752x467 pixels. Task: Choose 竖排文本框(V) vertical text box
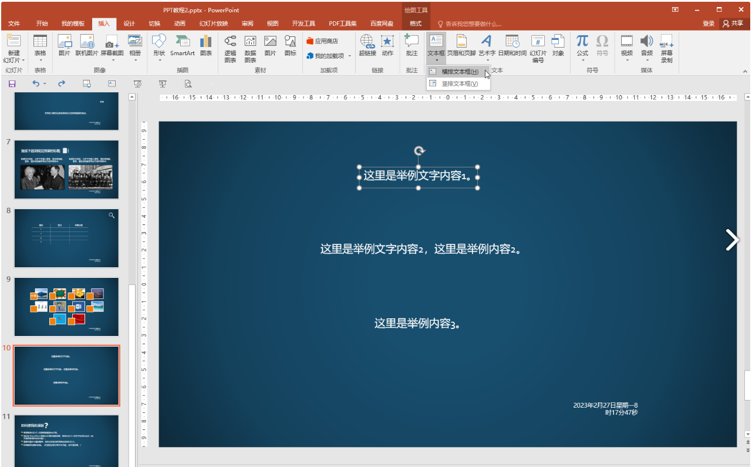[458, 83]
